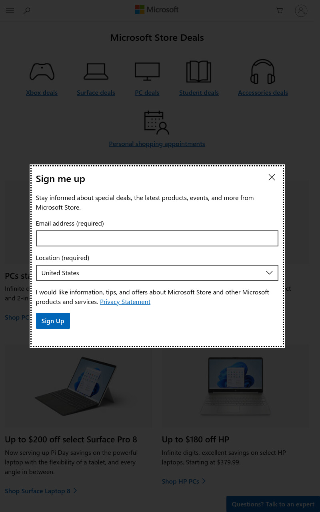Open Surface deals link
The height and width of the screenshot is (512, 320).
tap(96, 92)
